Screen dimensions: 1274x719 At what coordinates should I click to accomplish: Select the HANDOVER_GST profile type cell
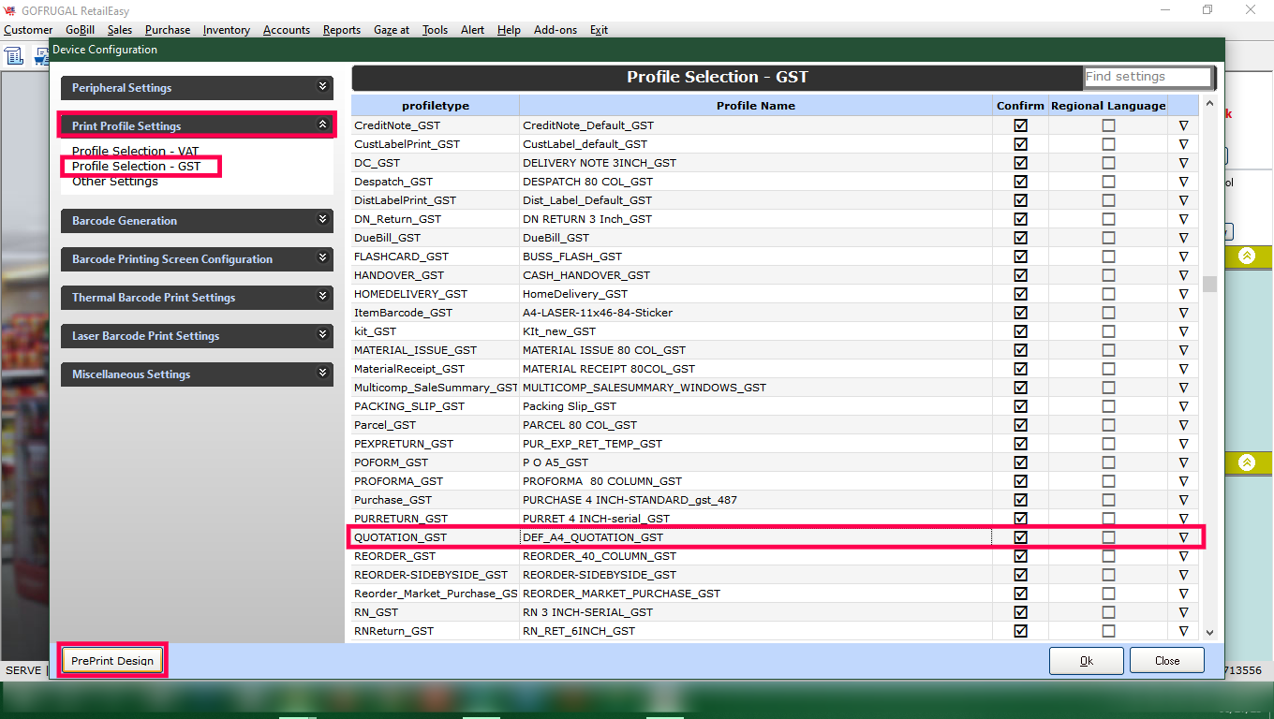(436, 275)
